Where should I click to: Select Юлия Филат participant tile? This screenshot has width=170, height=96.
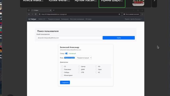[59, 1]
